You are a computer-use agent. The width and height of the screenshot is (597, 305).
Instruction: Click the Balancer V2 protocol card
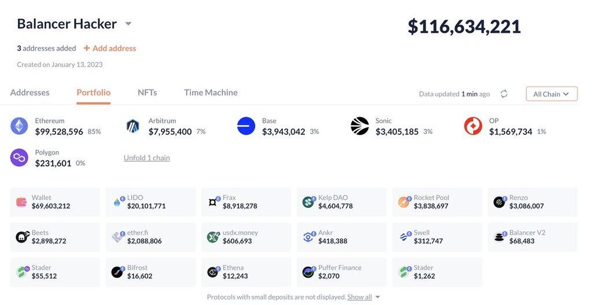[532, 237]
